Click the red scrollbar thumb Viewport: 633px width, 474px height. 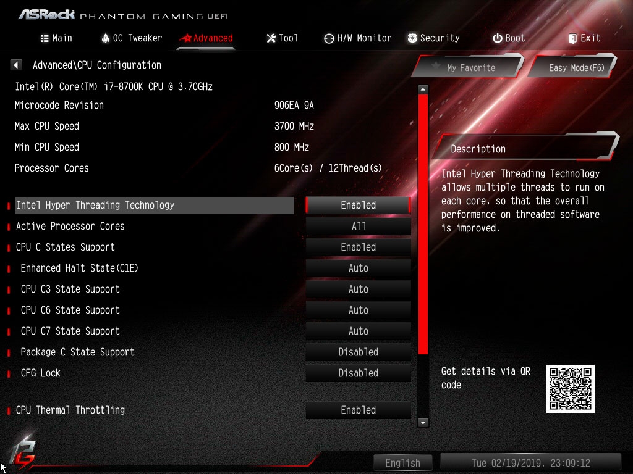pos(423,224)
